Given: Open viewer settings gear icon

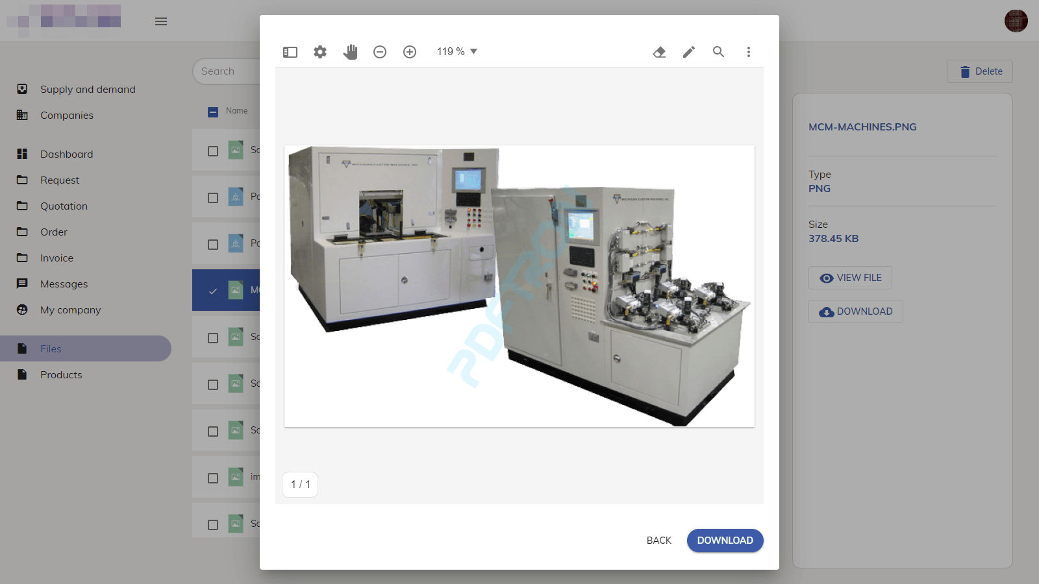Looking at the screenshot, I should (320, 52).
